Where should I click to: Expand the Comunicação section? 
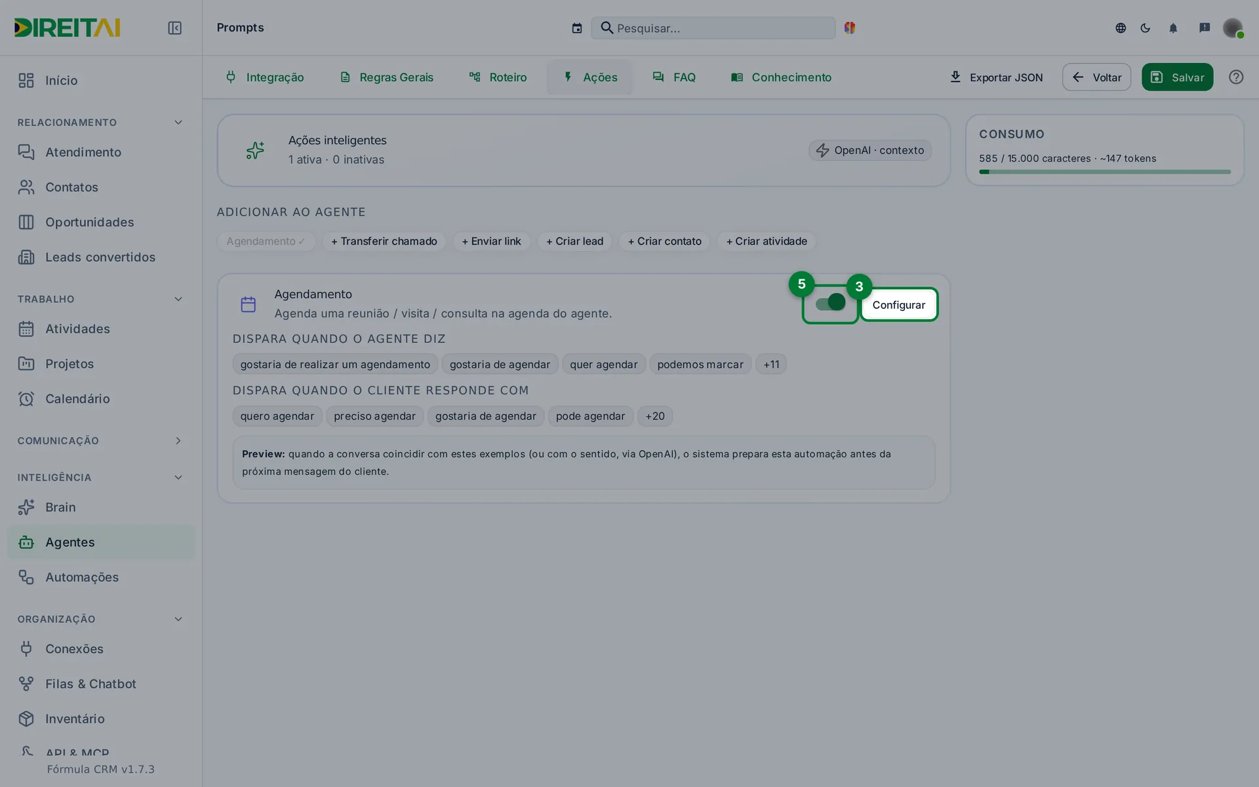click(x=178, y=441)
